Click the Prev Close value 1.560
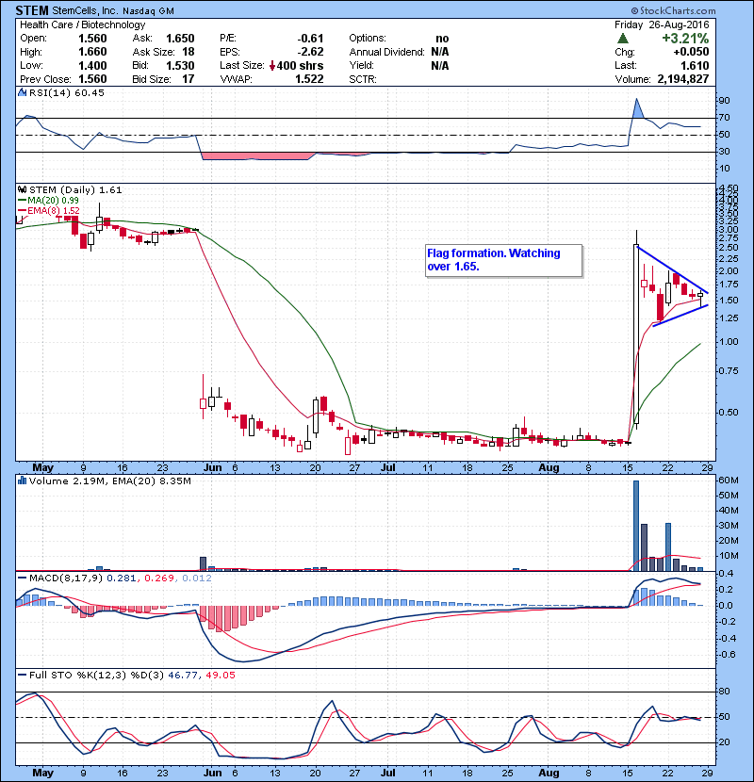 click(x=92, y=79)
